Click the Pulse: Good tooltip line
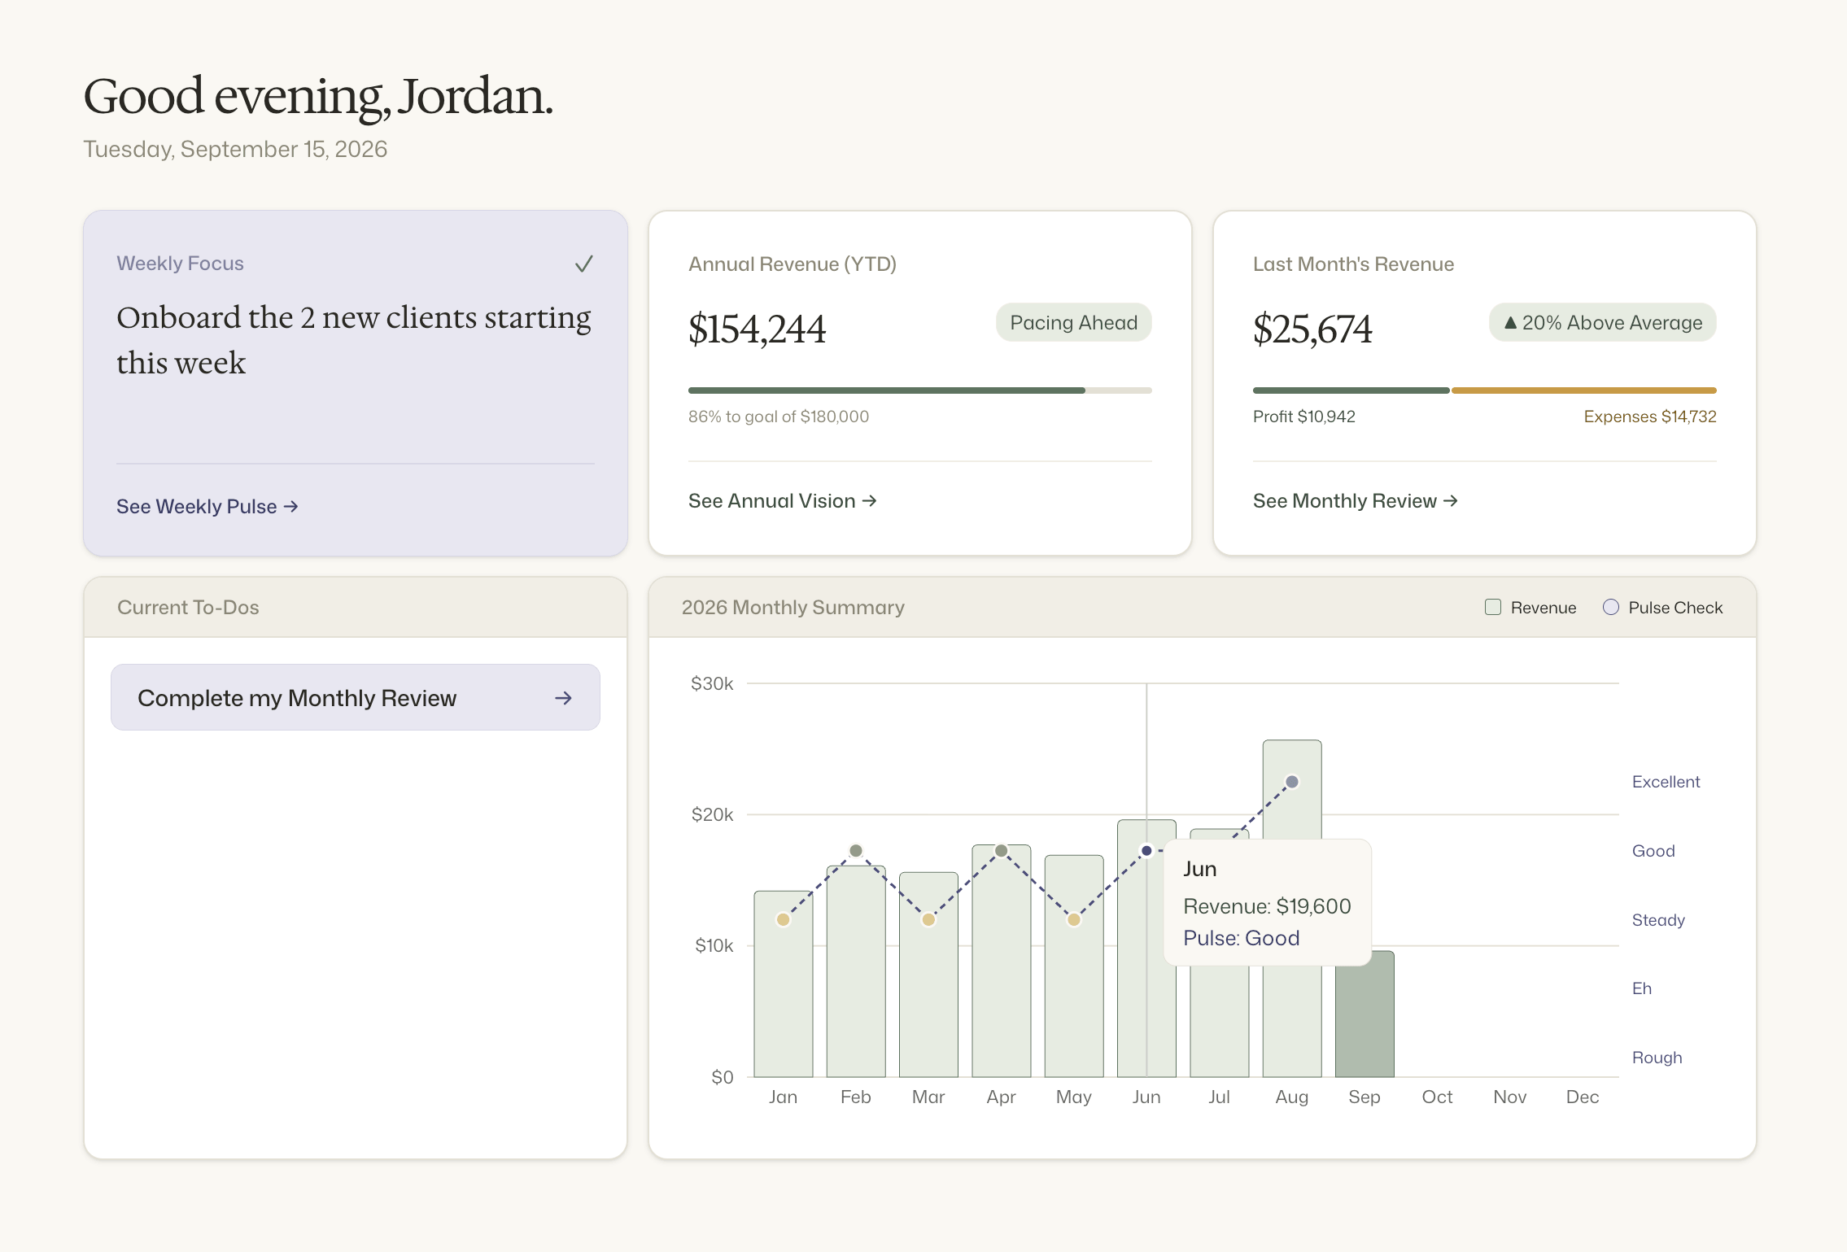 click(x=1242, y=938)
